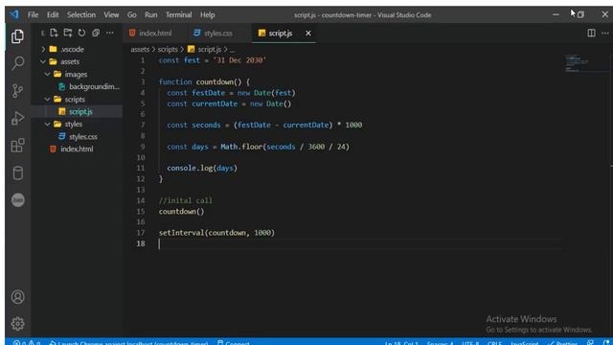
Task: Click the scripts breadcrumb segment
Action: (x=168, y=49)
